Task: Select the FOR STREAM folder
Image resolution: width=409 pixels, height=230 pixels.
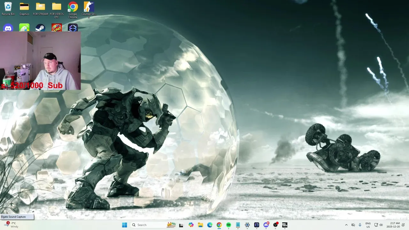Action: (x=40, y=9)
